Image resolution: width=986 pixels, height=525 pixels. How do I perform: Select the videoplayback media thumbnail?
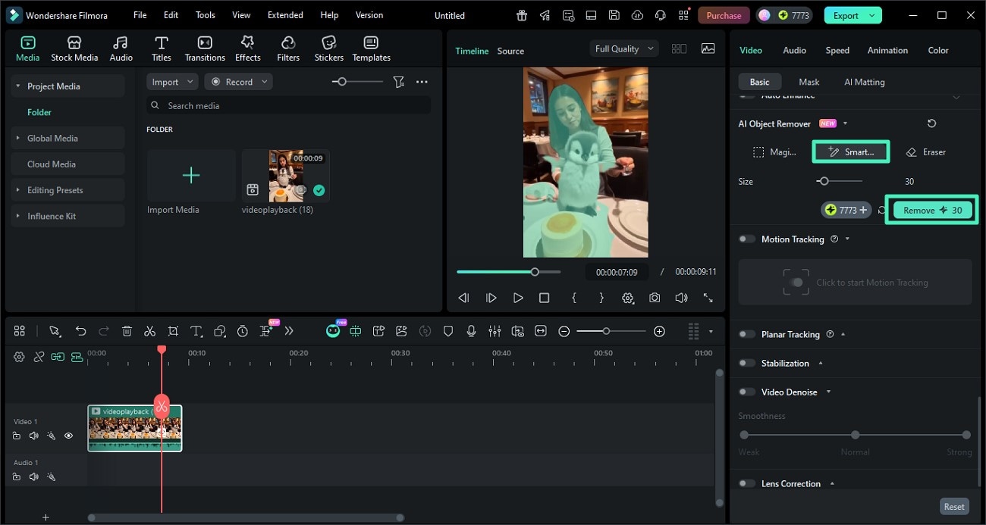[286, 176]
